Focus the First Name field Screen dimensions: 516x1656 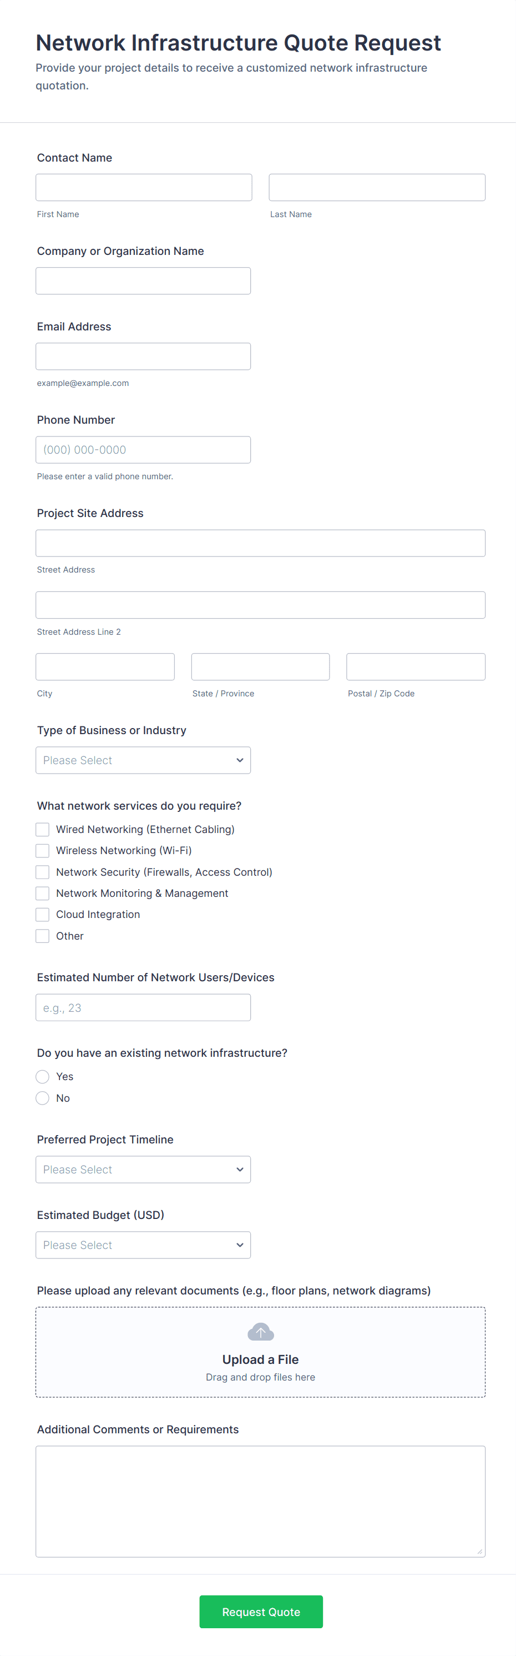point(143,188)
